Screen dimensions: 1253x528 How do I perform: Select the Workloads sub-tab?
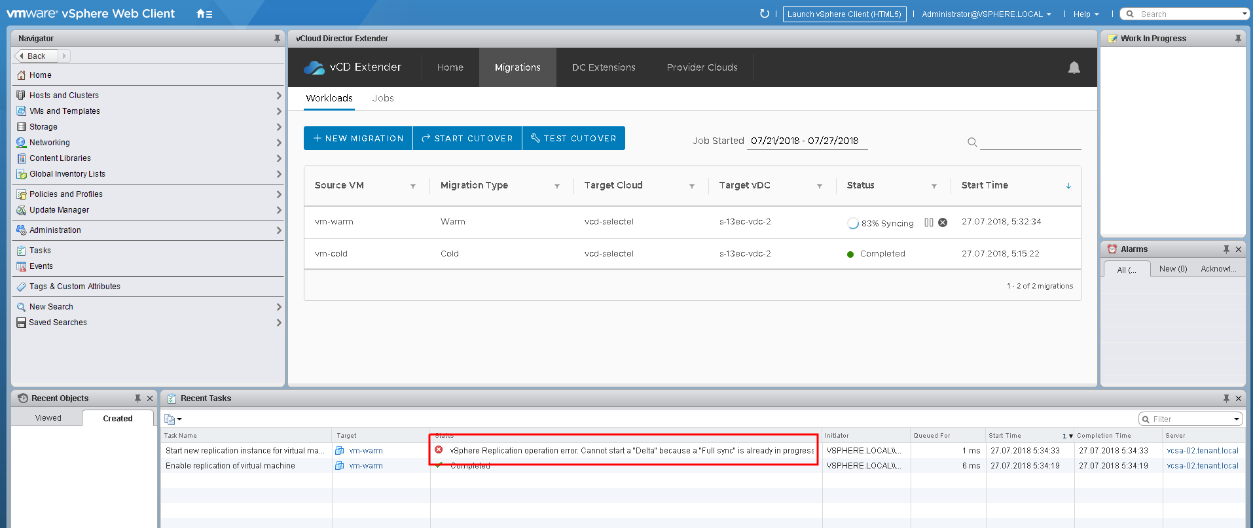coord(329,98)
